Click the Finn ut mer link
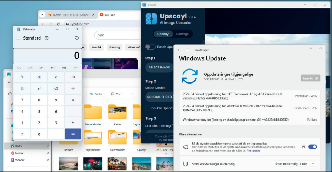 253,151
